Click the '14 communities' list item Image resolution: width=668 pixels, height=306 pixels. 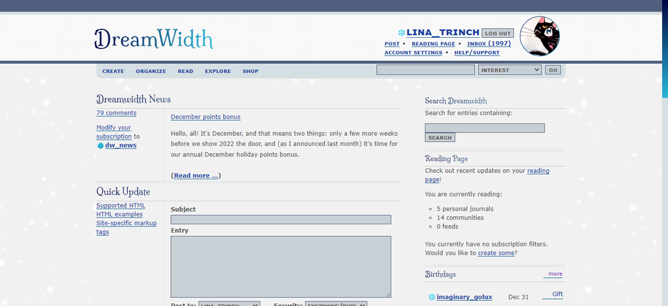coord(460,218)
